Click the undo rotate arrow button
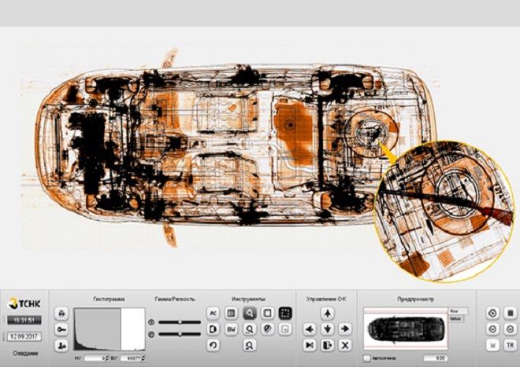Viewport: 520px width, 367px height. tap(212, 346)
